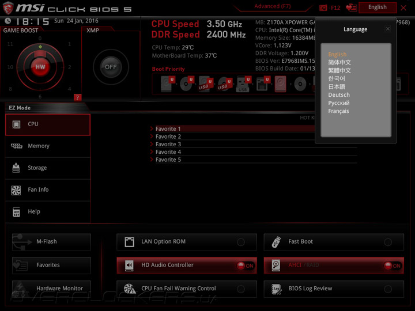415x311 pixels.
Task: Open the Favorites button at bottom left
Action: 52,266
